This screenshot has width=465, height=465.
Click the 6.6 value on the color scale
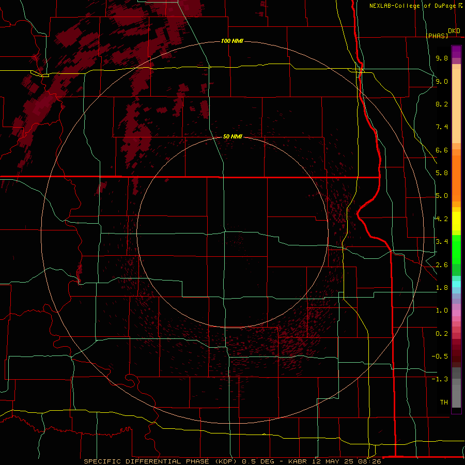442,150
